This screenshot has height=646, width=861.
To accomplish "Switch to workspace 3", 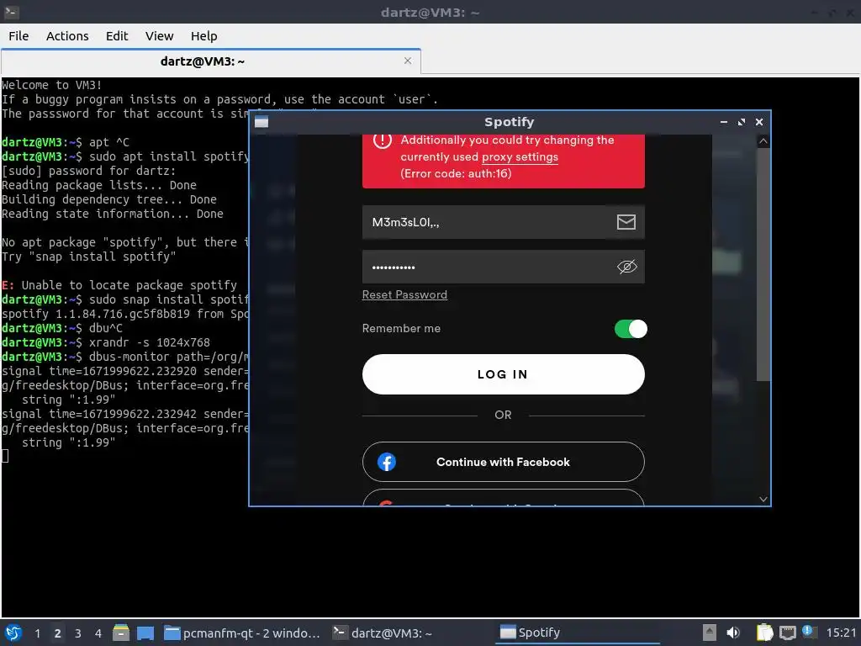I will [x=78, y=633].
